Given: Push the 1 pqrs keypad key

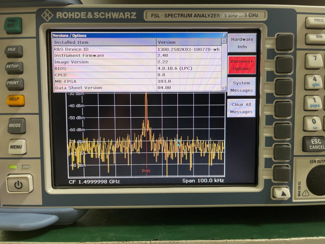Looking at the screenshot, I should [x=313, y=103].
